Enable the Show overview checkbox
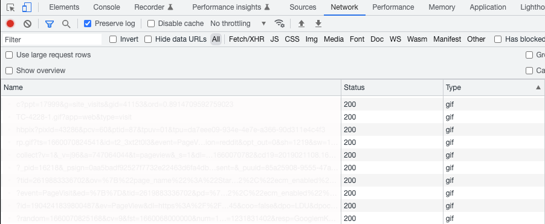Viewport: 545px width, 224px height. (9, 71)
